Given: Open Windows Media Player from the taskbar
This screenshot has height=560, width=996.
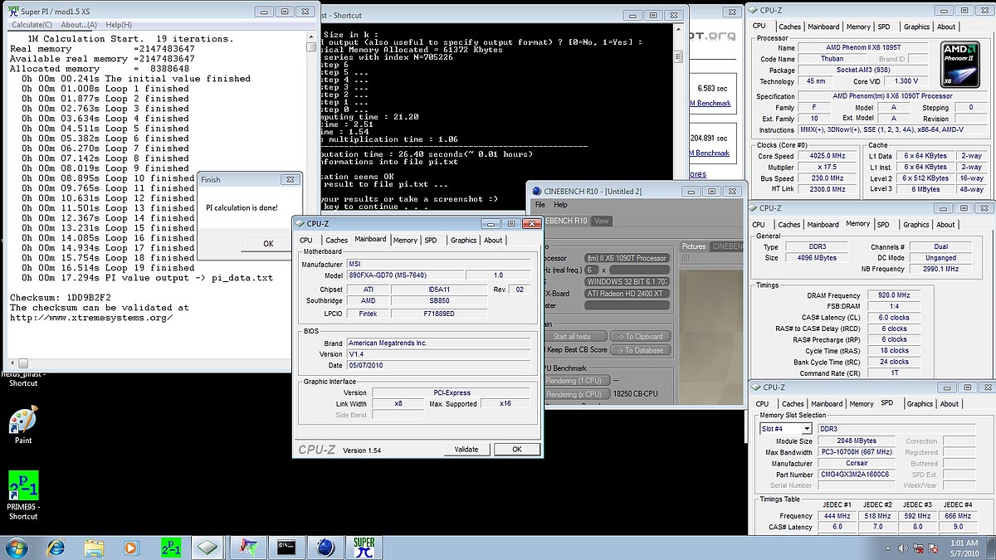Looking at the screenshot, I should [x=131, y=548].
